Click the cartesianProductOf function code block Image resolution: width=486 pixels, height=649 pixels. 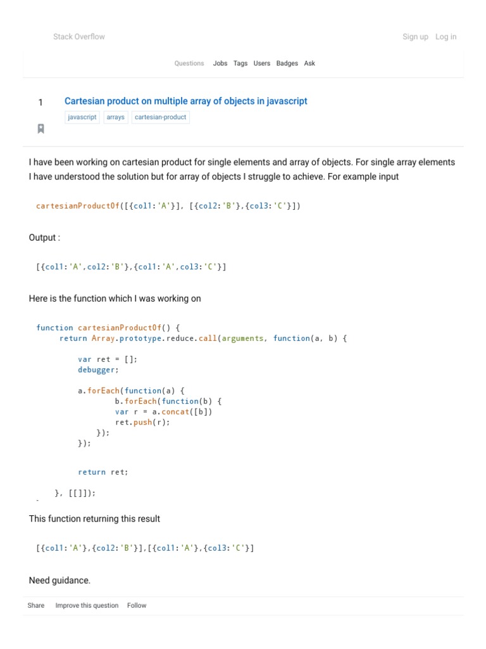coord(190,406)
